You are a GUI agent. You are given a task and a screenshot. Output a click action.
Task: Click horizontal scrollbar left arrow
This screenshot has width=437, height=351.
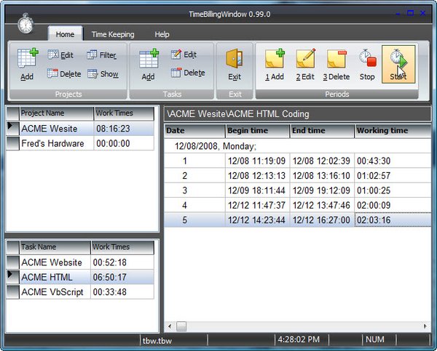pyautogui.click(x=170, y=326)
